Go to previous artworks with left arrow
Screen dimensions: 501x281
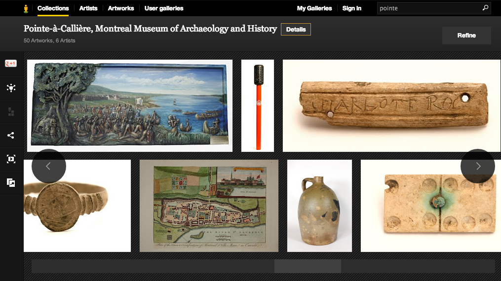tap(48, 166)
